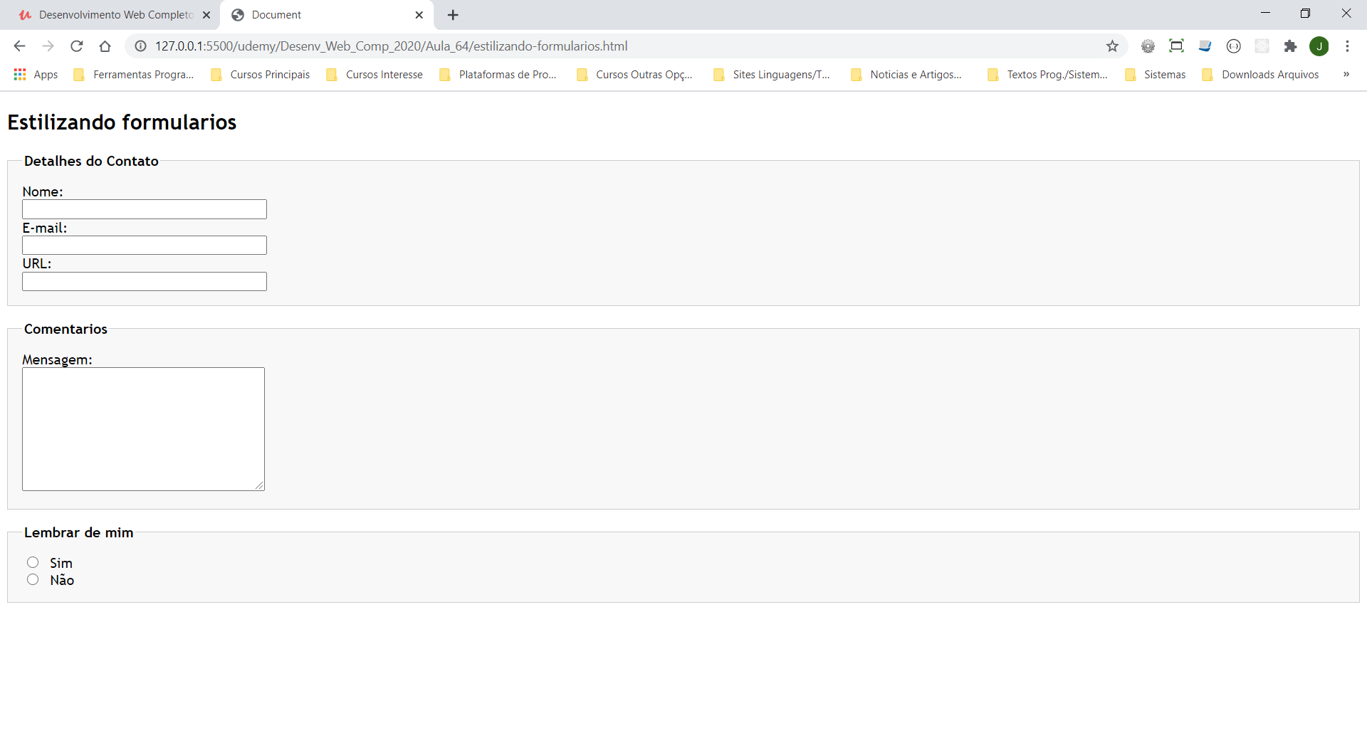Image resolution: width=1367 pixels, height=733 pixels.
Task: Click the screen capture extension icon
Action: click(x=1176, y=46)
